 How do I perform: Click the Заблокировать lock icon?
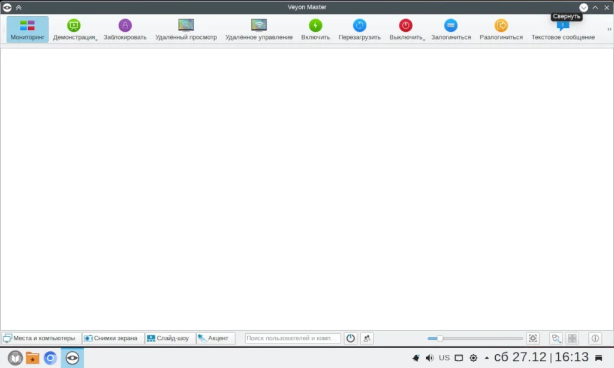coord(125,25)
